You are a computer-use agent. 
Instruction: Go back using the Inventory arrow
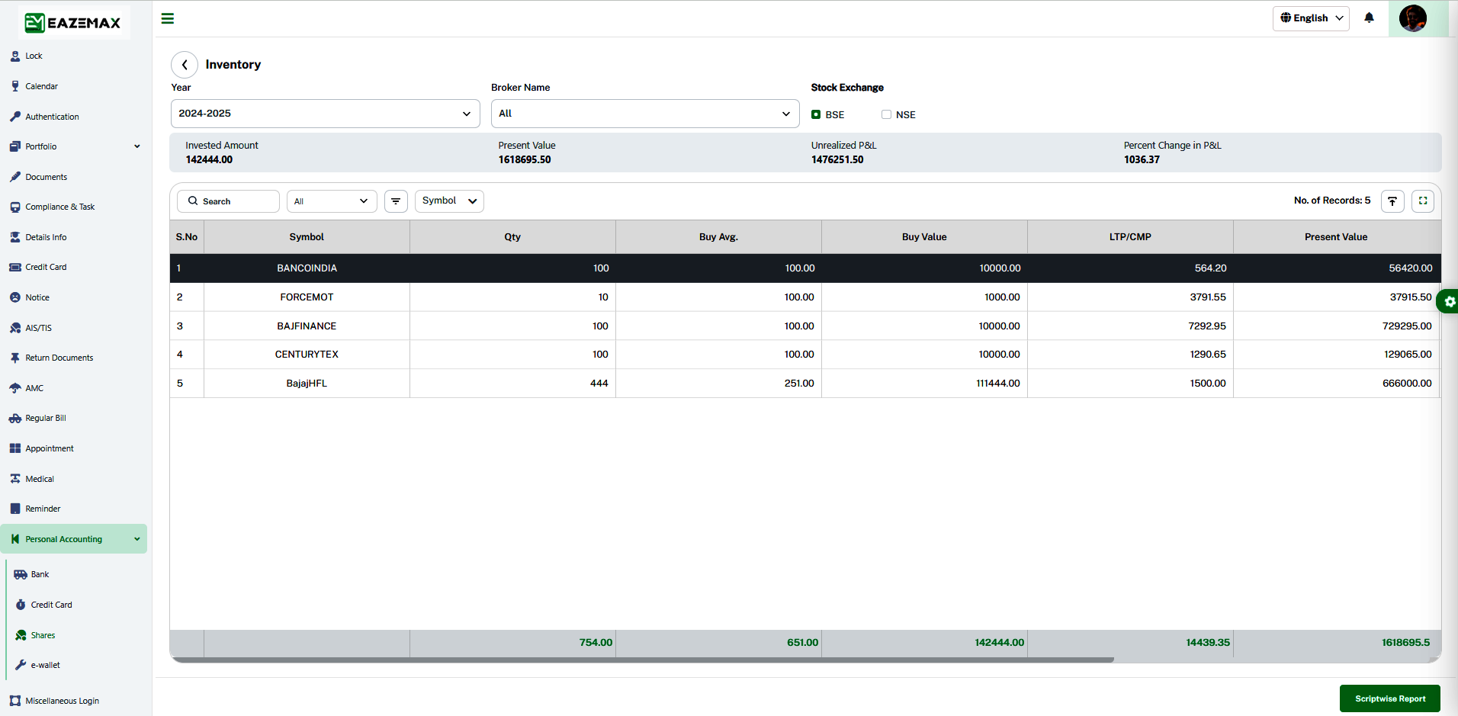point(185,65)
